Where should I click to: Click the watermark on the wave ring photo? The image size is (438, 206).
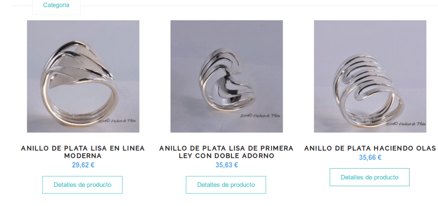click(406, 124)
